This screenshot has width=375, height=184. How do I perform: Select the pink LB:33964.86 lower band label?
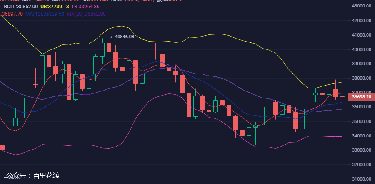(x=85, y=7)
